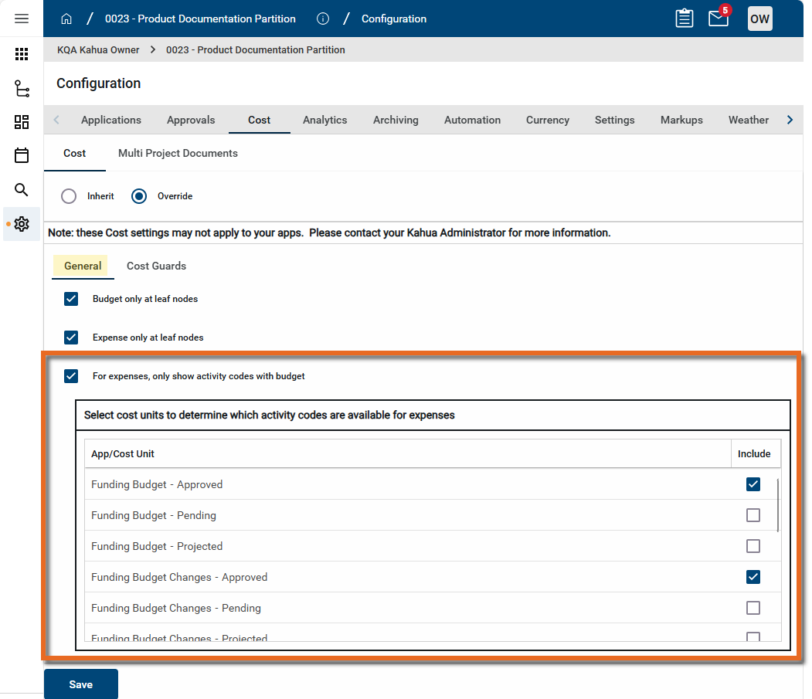The image size is (812, 699).
Task: Click the project hierarchy tree icon
Action: point(22,89)
